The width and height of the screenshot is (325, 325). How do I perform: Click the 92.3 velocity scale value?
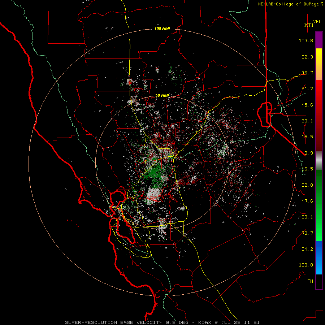pos(307,57)
